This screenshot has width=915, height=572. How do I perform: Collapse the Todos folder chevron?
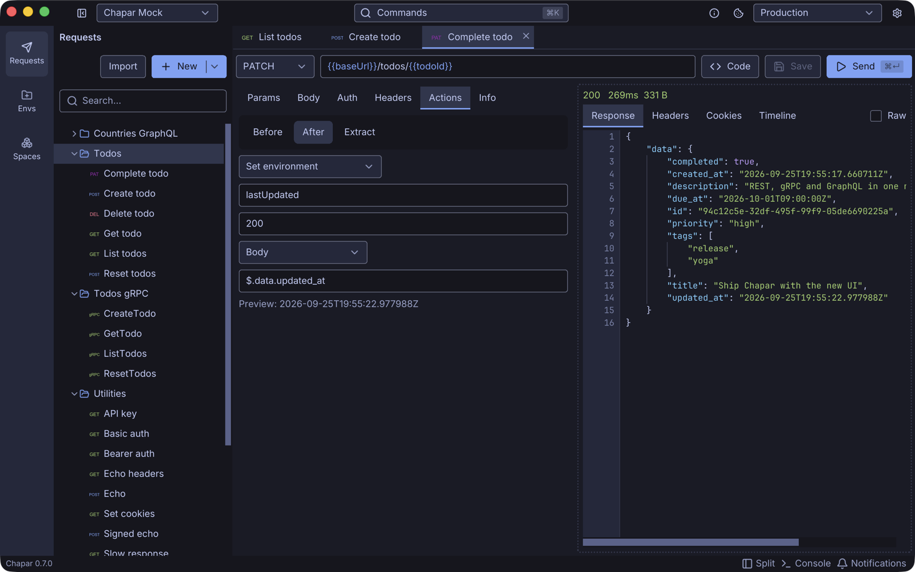coord(74,153)
